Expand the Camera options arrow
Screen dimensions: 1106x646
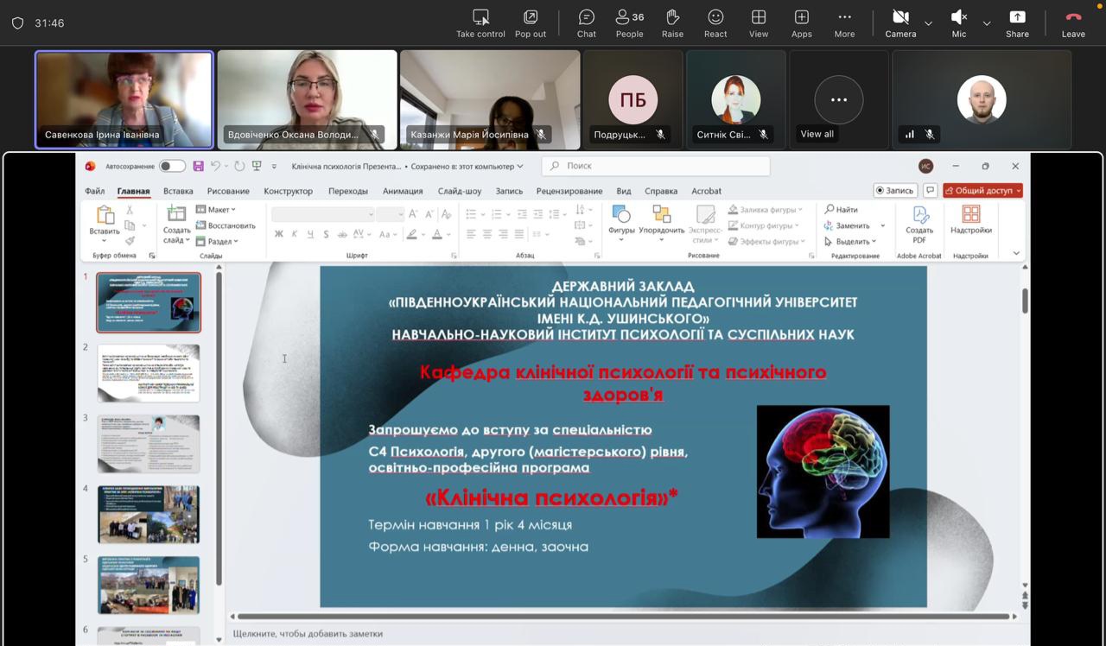point(928,23)
